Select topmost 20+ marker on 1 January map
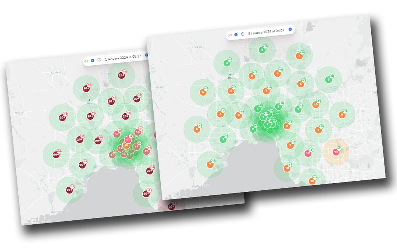 pos(121,75)
